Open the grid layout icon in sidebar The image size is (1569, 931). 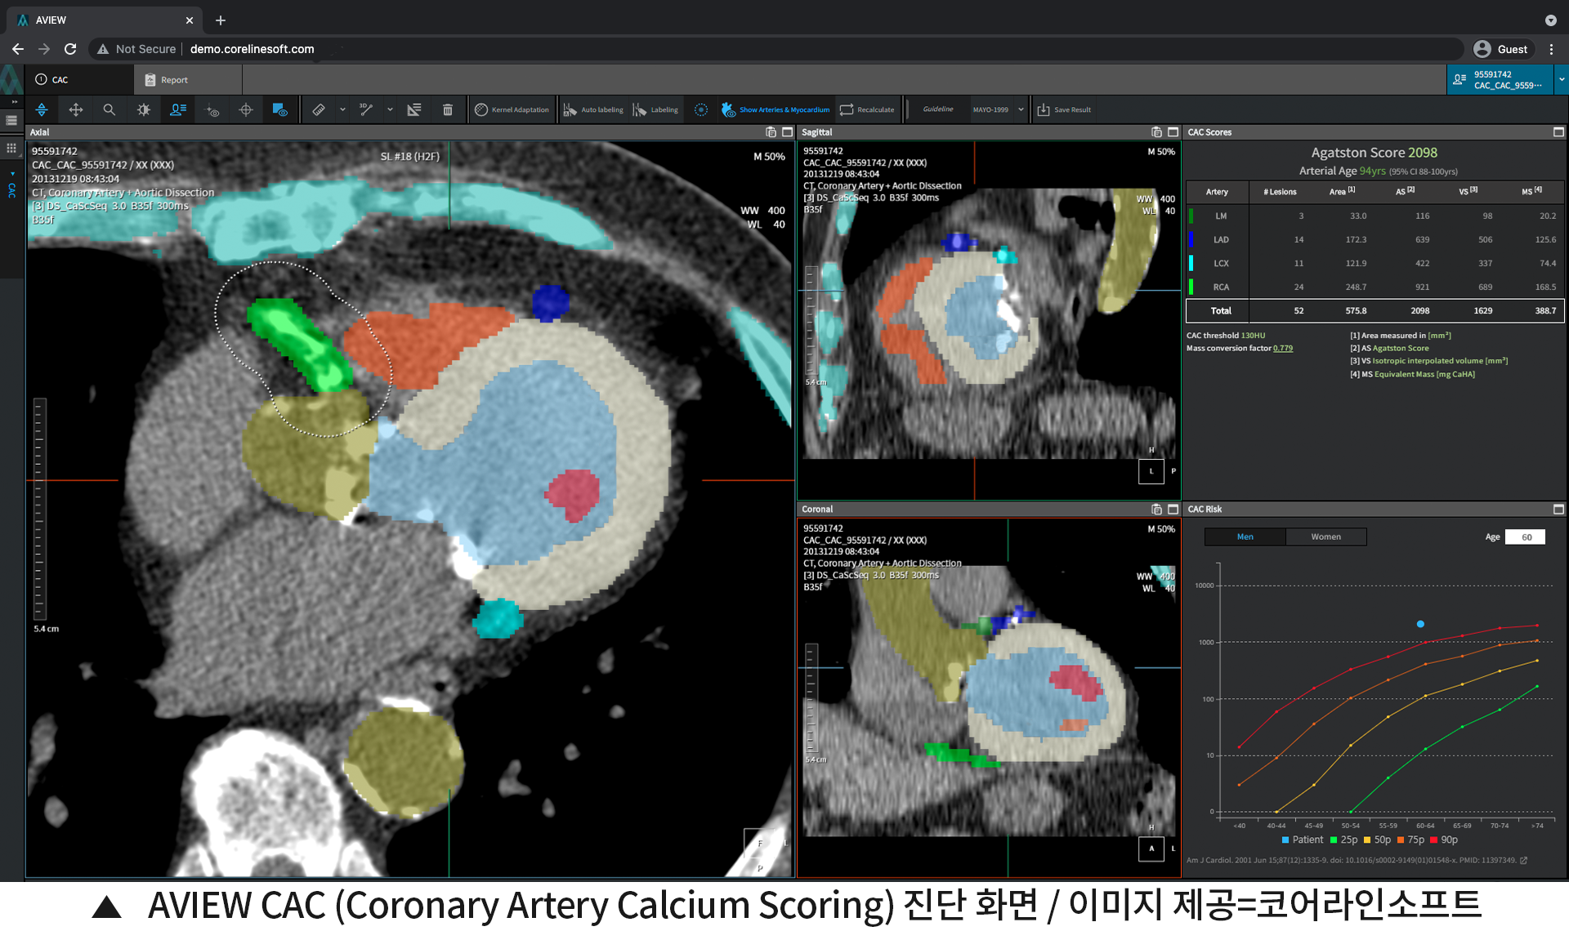[11, 149]
